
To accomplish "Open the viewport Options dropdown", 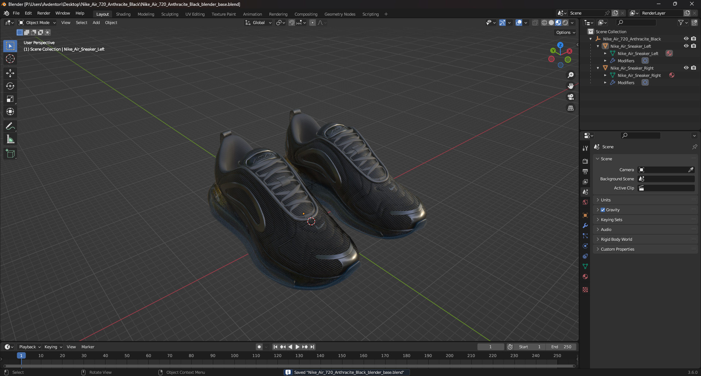I will pos(566,32).
